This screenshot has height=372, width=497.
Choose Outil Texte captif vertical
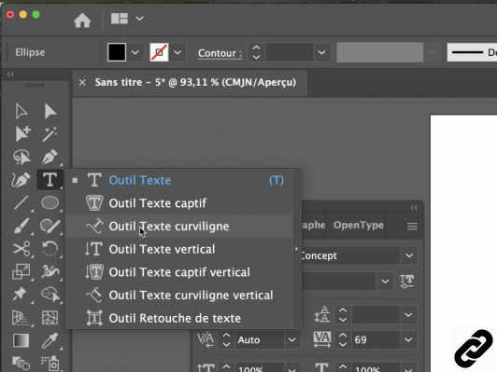pyautogui.click(x=178, y=272)
